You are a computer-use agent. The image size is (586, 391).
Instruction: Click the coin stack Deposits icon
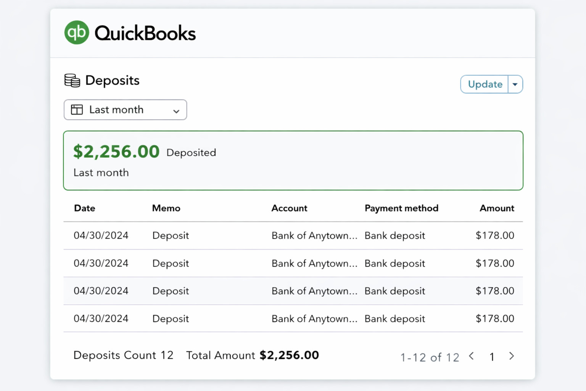[72, 80]
